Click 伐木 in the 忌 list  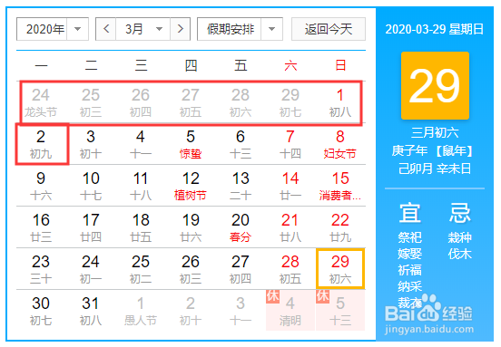point(460,255)
